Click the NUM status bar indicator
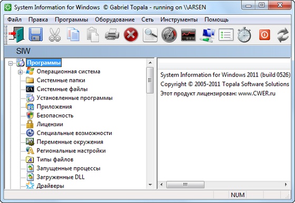The width and height of the screenshot is (295, 203). click(x=238, y=195)
